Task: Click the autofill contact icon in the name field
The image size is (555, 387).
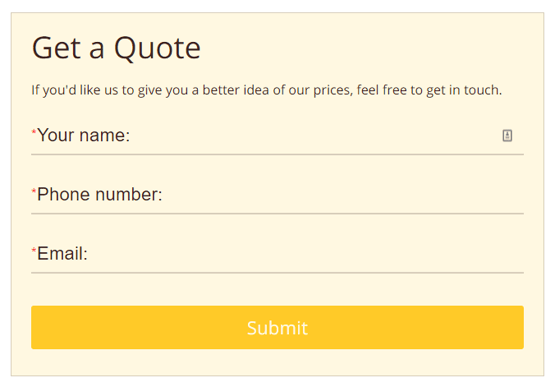Action: coord(507,136)
